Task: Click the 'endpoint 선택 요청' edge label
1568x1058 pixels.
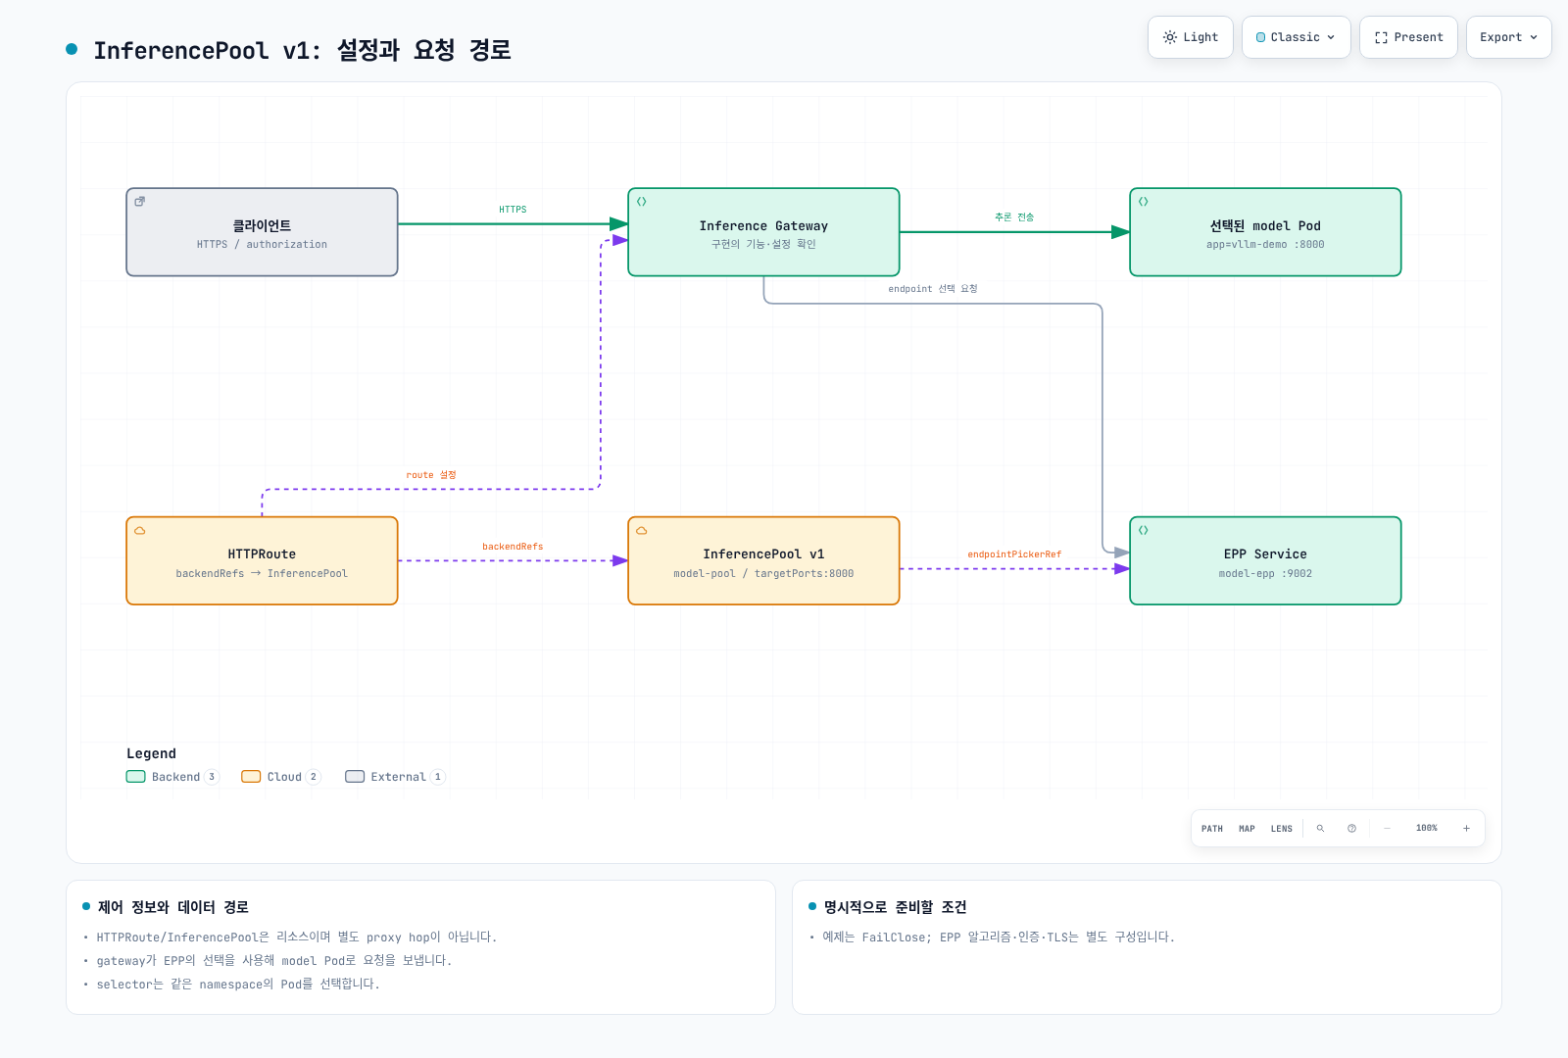Action: tap(933, 289)
